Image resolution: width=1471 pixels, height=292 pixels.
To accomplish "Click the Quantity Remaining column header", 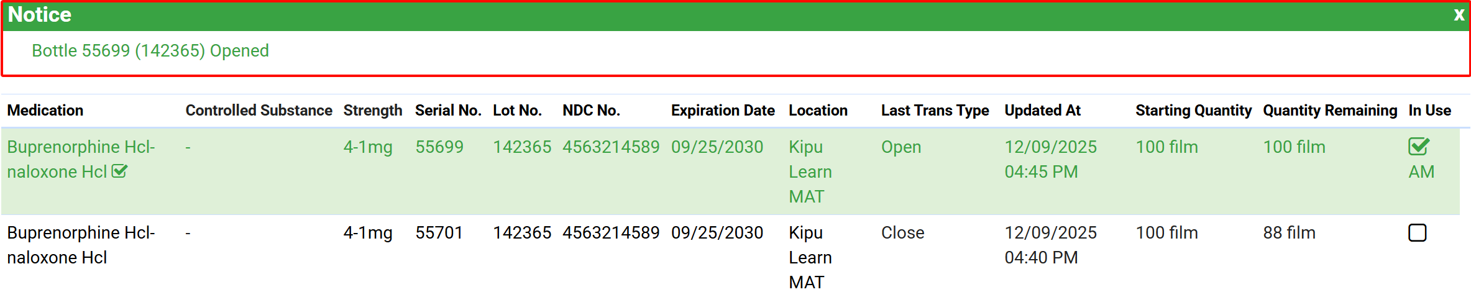I will (1329, 111).
